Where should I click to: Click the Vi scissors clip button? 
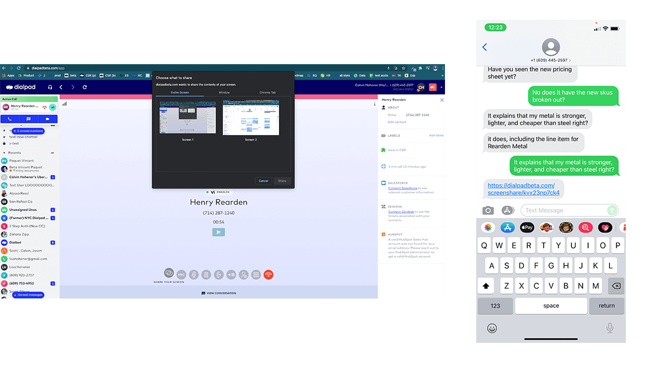(219, 232)
